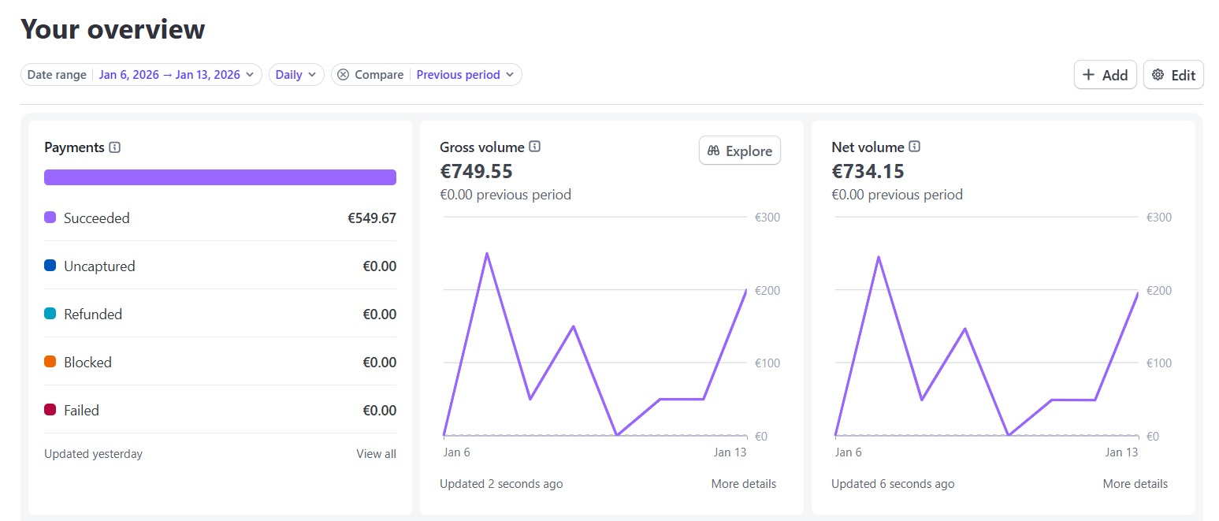Open the Date range selector

tap(173, 74)
